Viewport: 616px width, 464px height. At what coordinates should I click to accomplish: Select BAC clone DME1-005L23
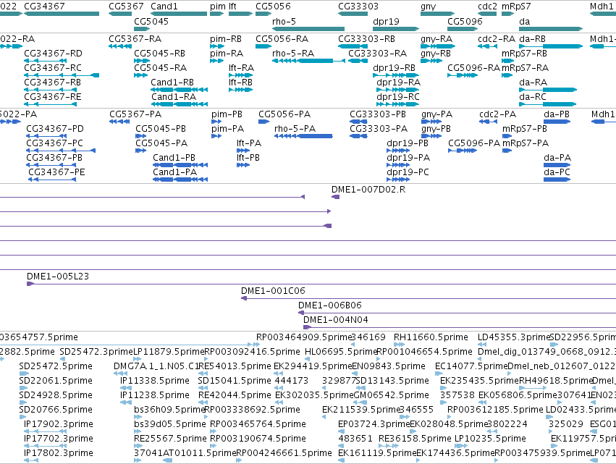321,284
